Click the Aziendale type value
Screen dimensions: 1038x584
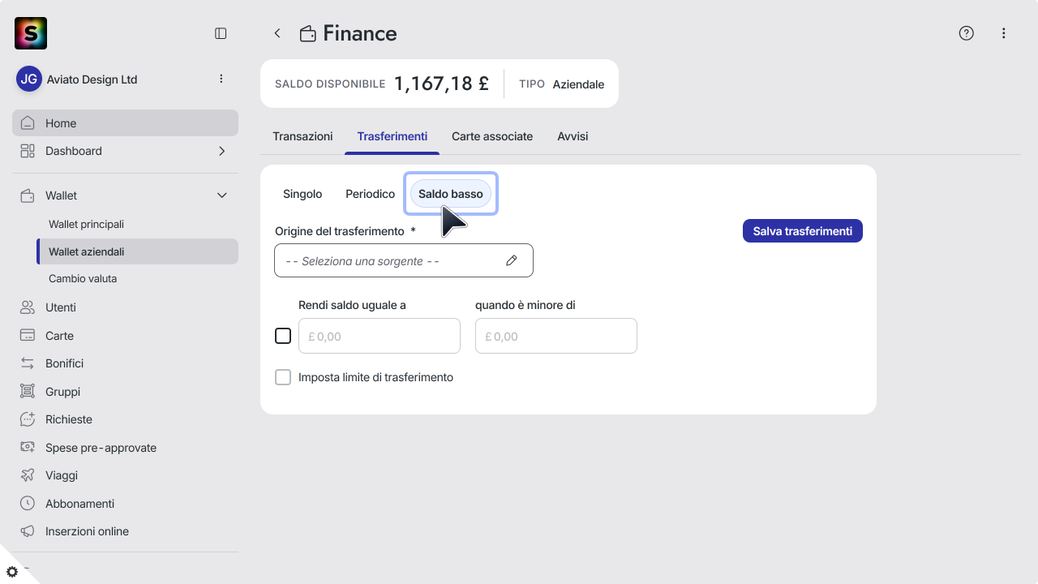[578, 84]
